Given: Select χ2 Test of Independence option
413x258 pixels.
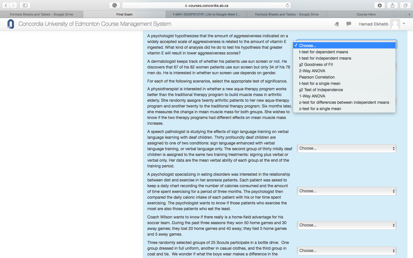Looking at the screenshot, I should pyautogui.click(x=321, y=90).
